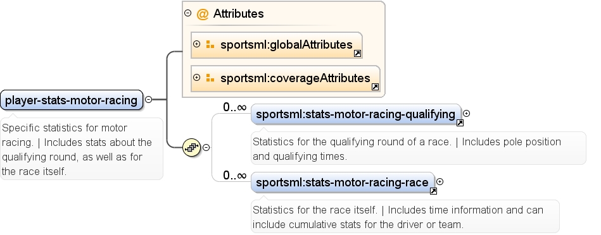This screenshot has height=235, width=601.
Task: Follow the globalAttributes reference arrow icon
Action: [x=357, y=54]
